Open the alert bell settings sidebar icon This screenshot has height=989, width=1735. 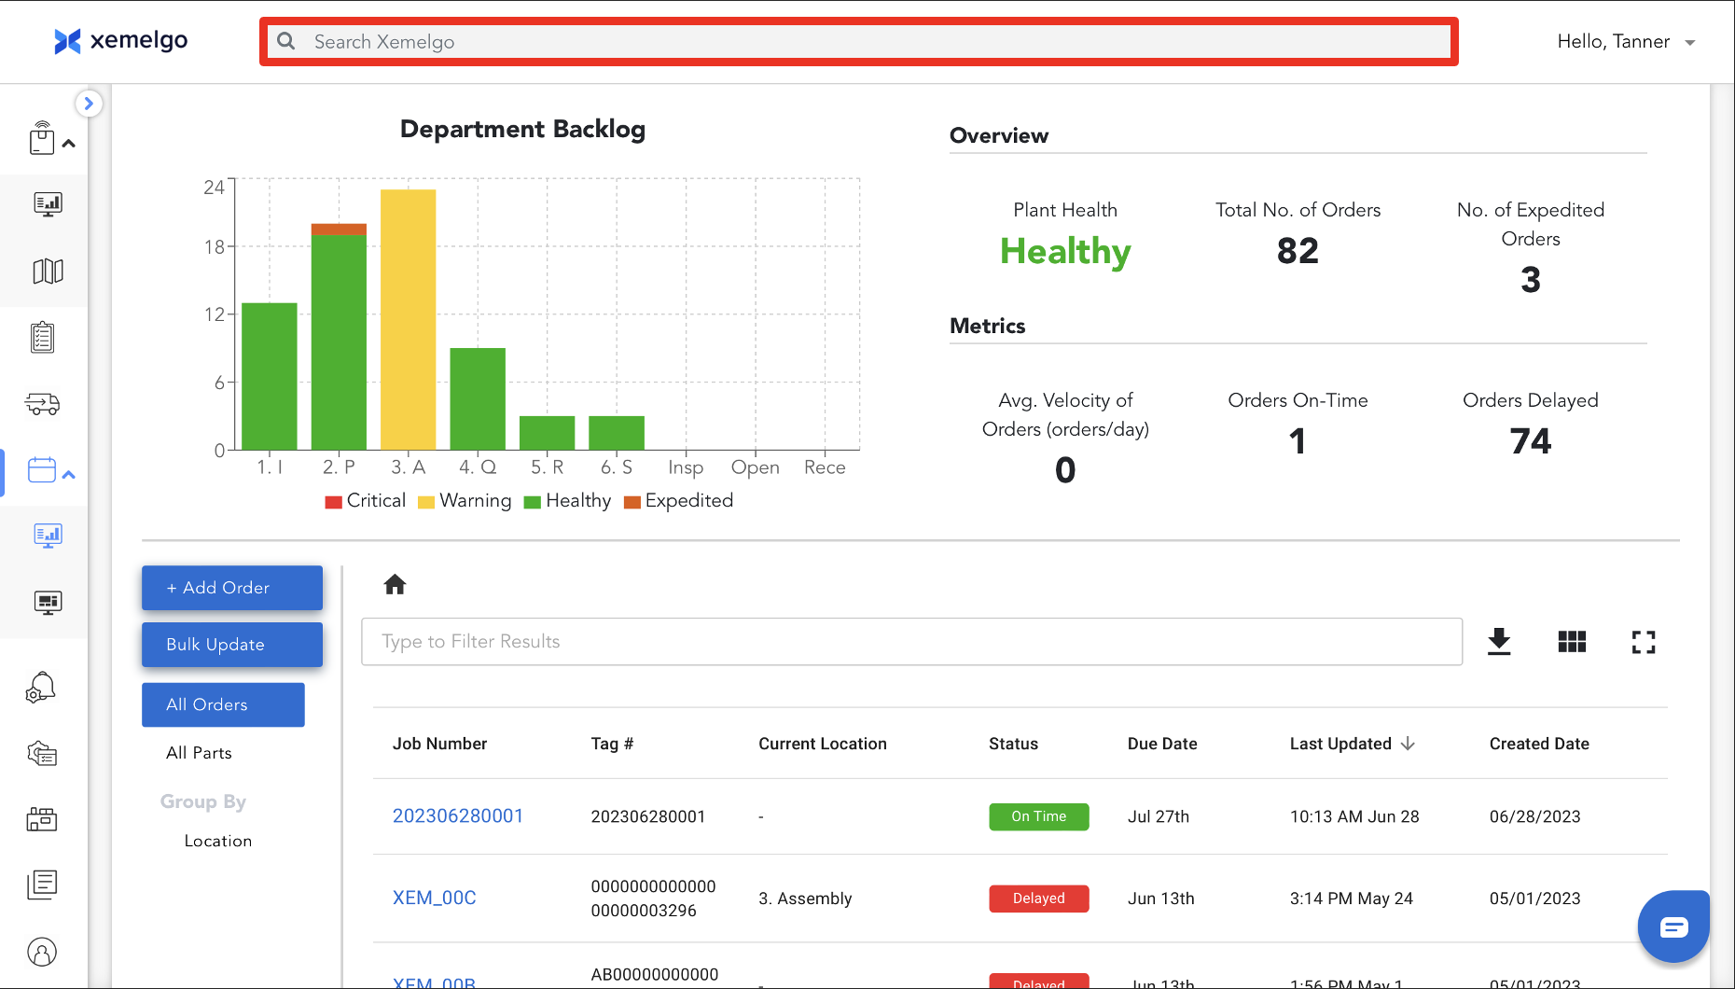[x=41, y=688]
